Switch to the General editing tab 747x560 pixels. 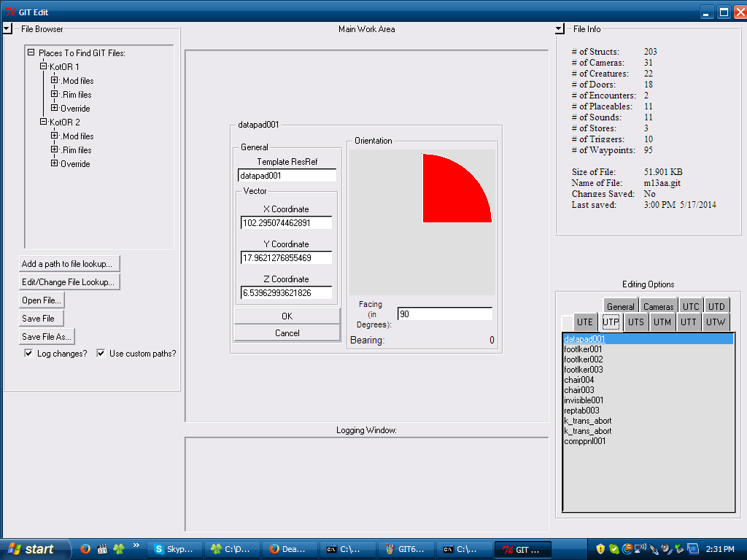click(620, 306)
